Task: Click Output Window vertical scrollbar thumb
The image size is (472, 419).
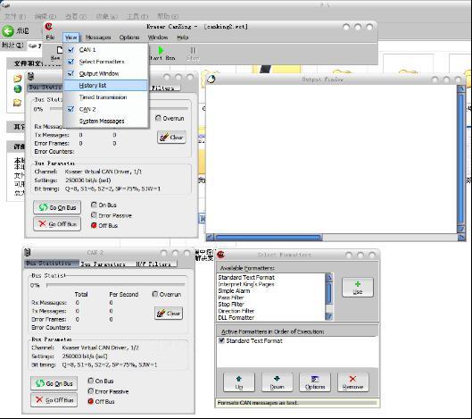Action: (x=461, y=159)
